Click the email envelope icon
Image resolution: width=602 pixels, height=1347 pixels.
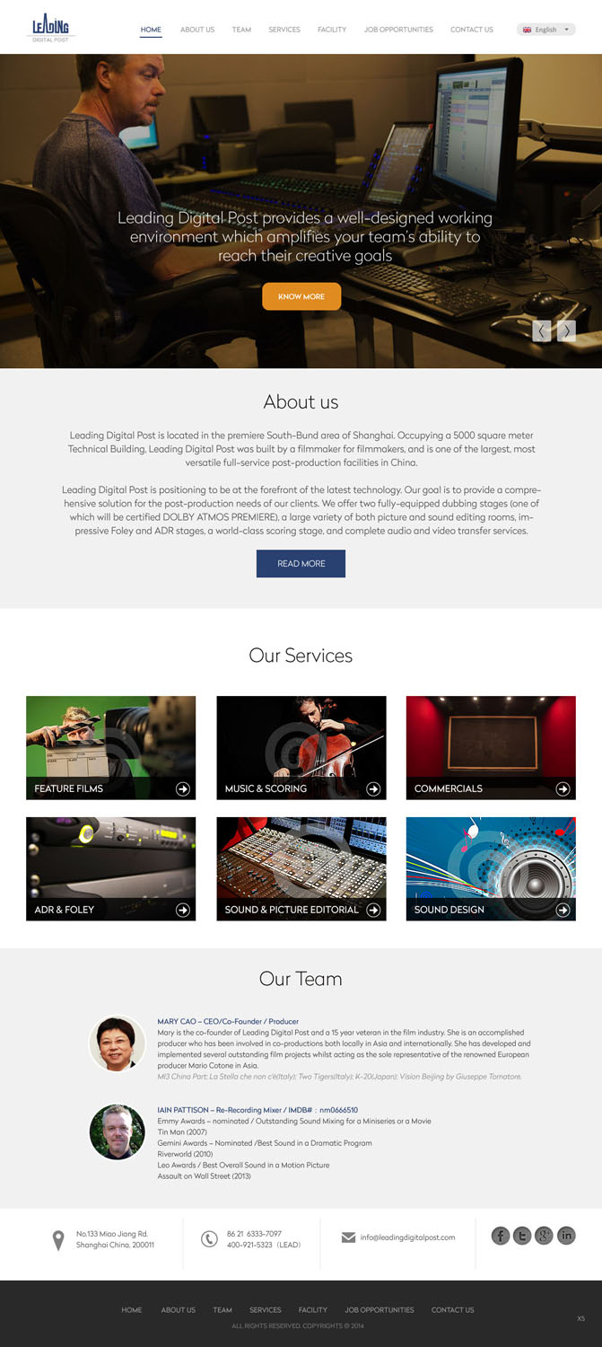click(349, 1237)
